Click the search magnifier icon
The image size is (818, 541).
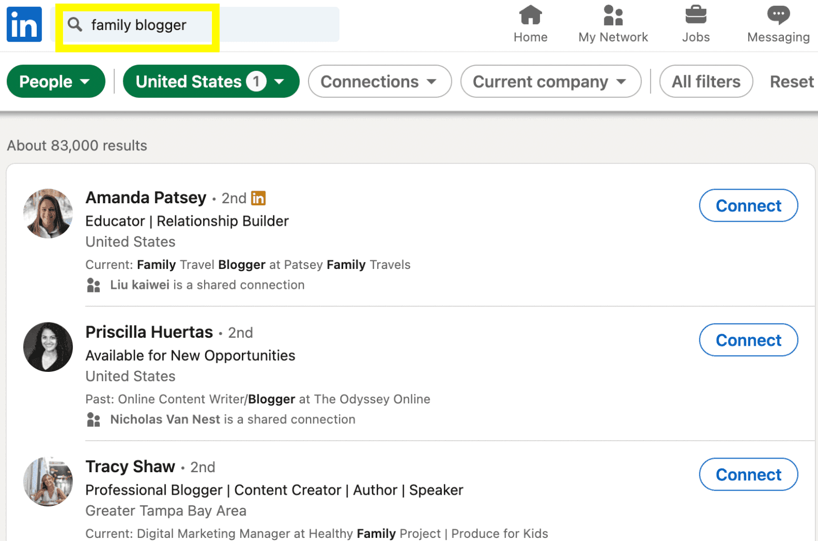pyautogui.click(x=75, y=25)
